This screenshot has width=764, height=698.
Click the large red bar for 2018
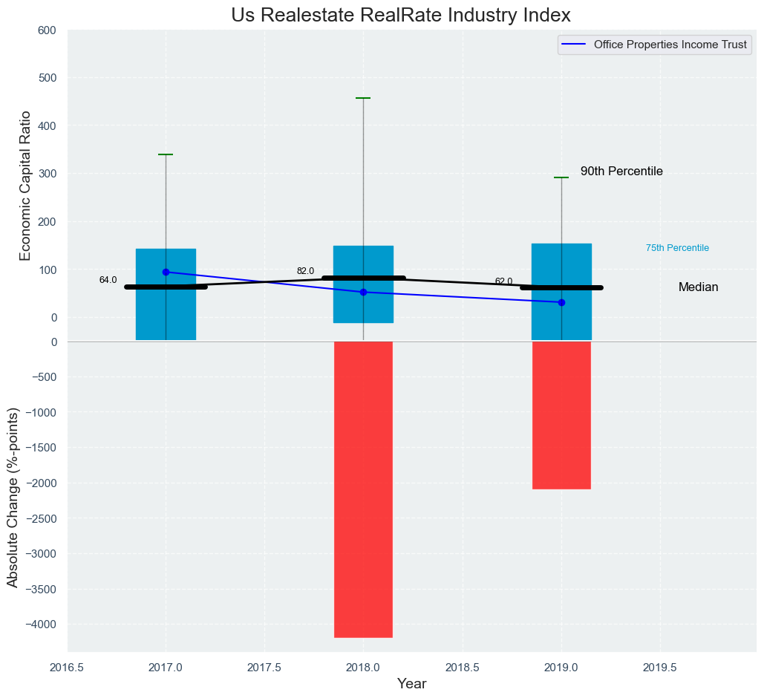pyautogui.click(x=363, y=489)
